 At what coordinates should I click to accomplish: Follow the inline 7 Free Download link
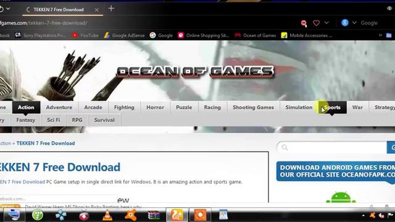tap(22, 182)
